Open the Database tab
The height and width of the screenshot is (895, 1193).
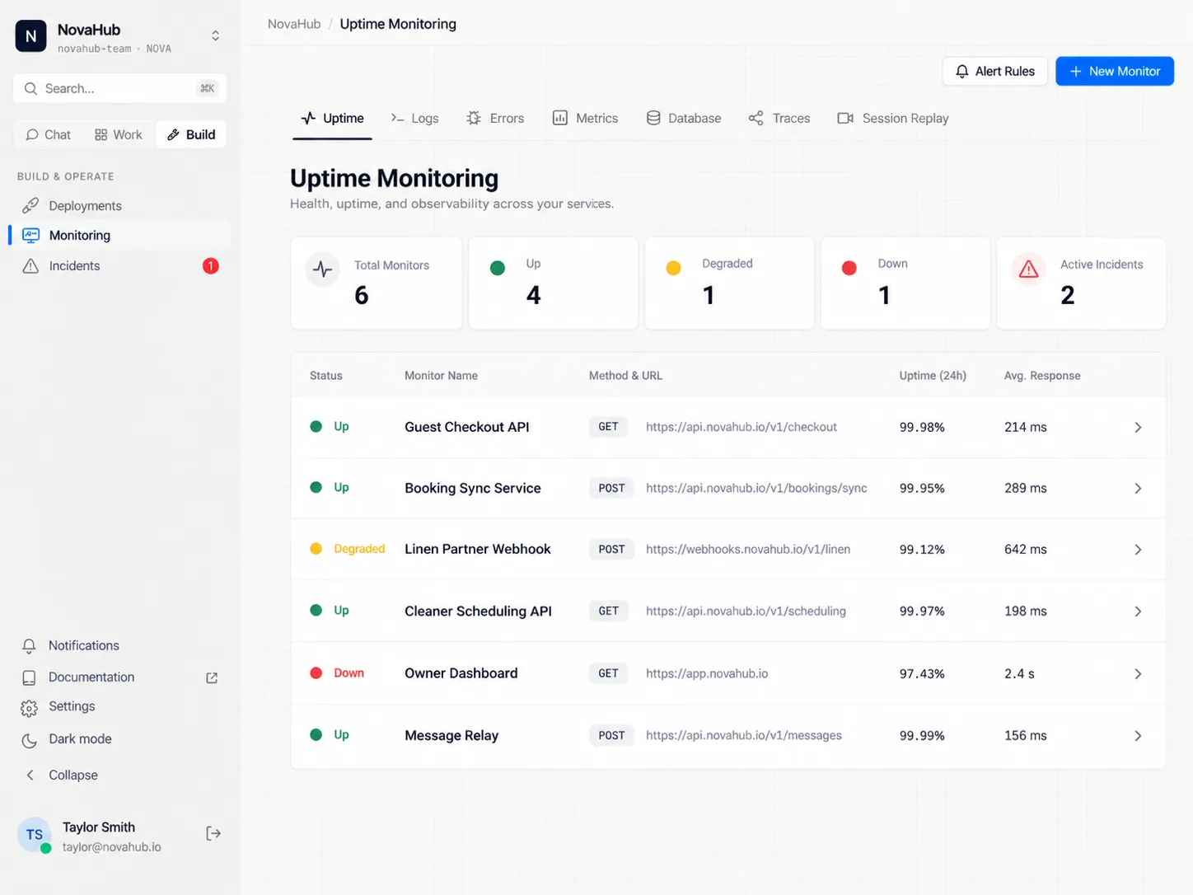[684, 118]
